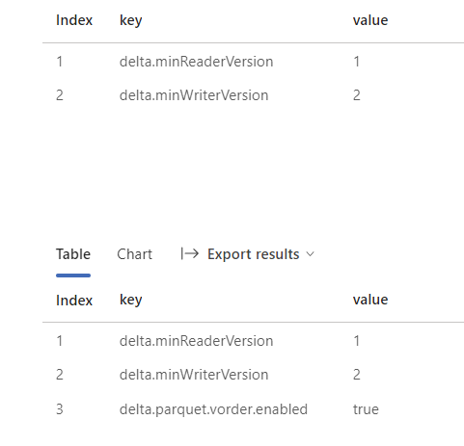Switch to the Chart tab

(134, 254)
